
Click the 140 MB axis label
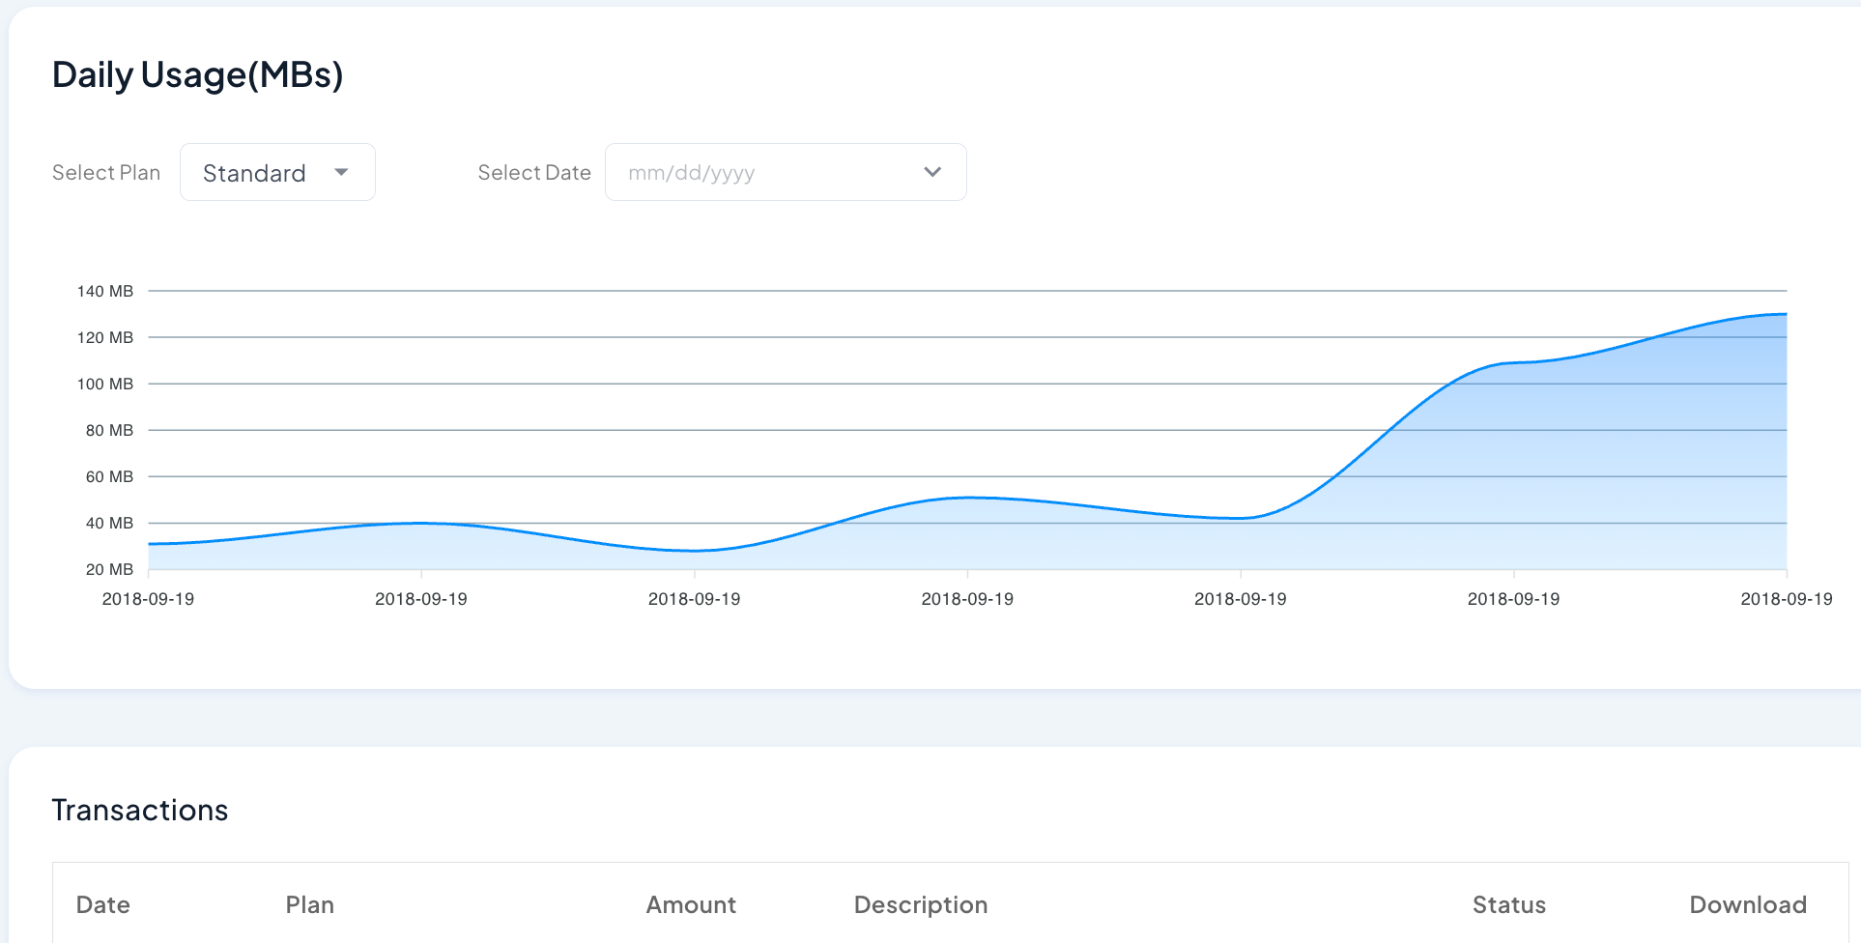(105, 291)
